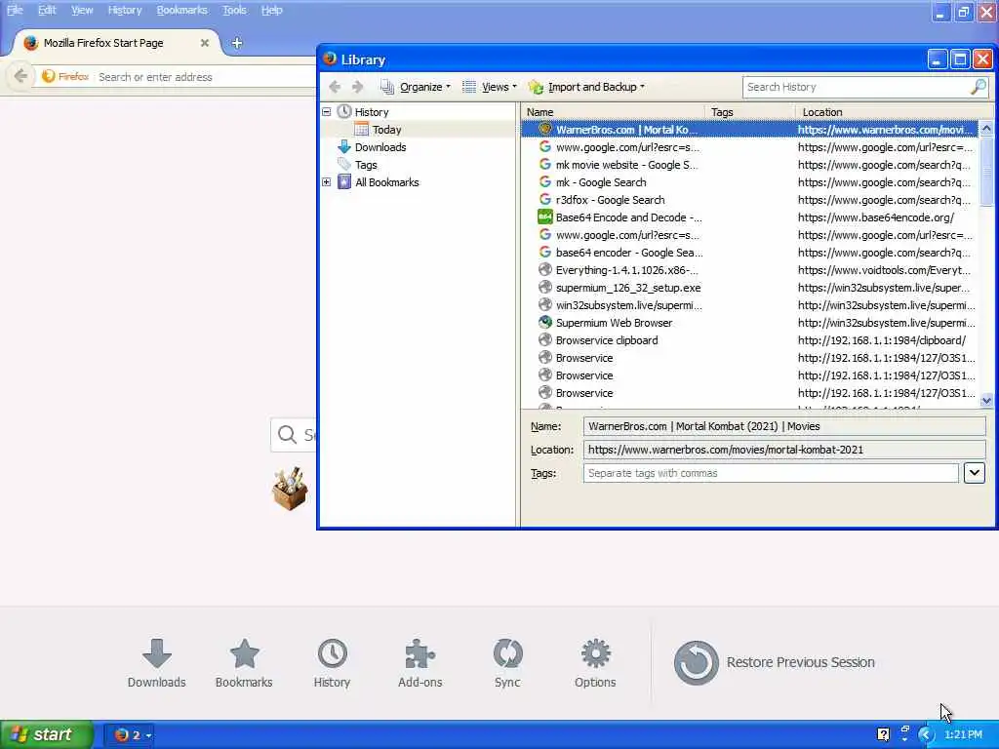This screenshot has height=749, width=999.
Task: Collapse the History tree node
Action: coord(326,111)
